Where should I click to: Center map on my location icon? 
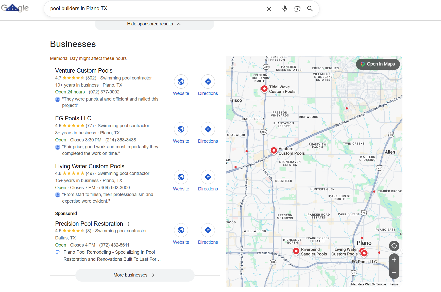(394, 246)
